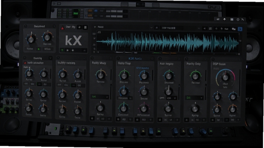This screenshot has height=148, width=264.
Task: Click the circle icon at the Rality Masy panel header
Action: 92,58
